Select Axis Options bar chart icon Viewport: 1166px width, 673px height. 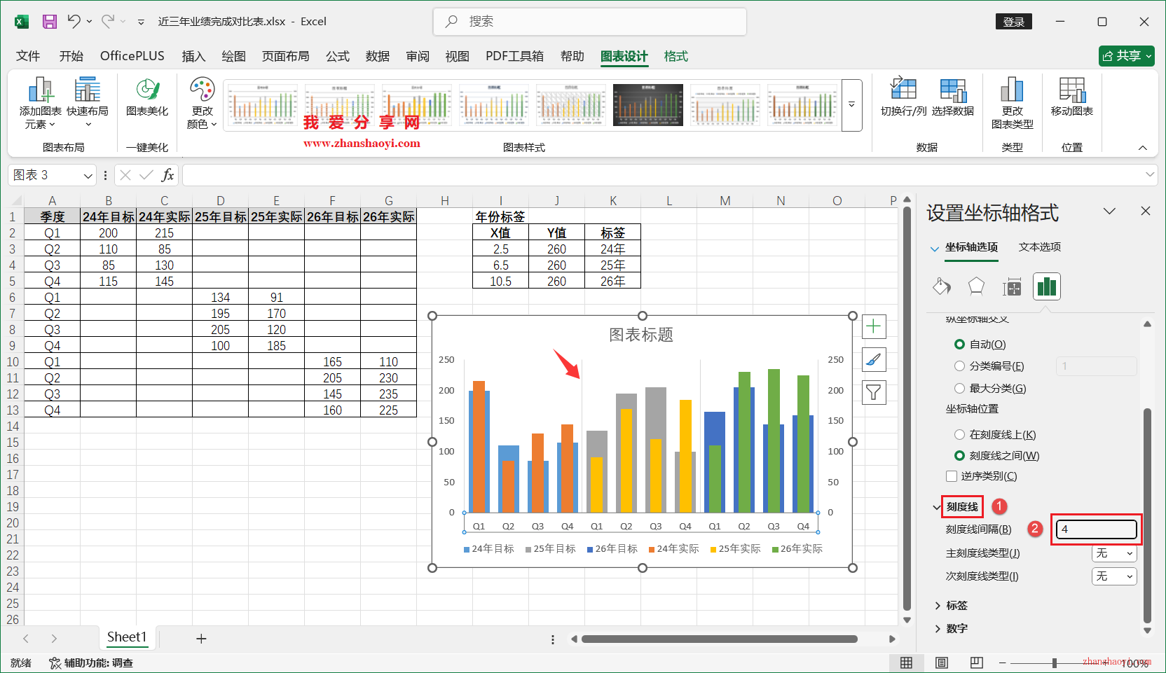pos(1047,286)
